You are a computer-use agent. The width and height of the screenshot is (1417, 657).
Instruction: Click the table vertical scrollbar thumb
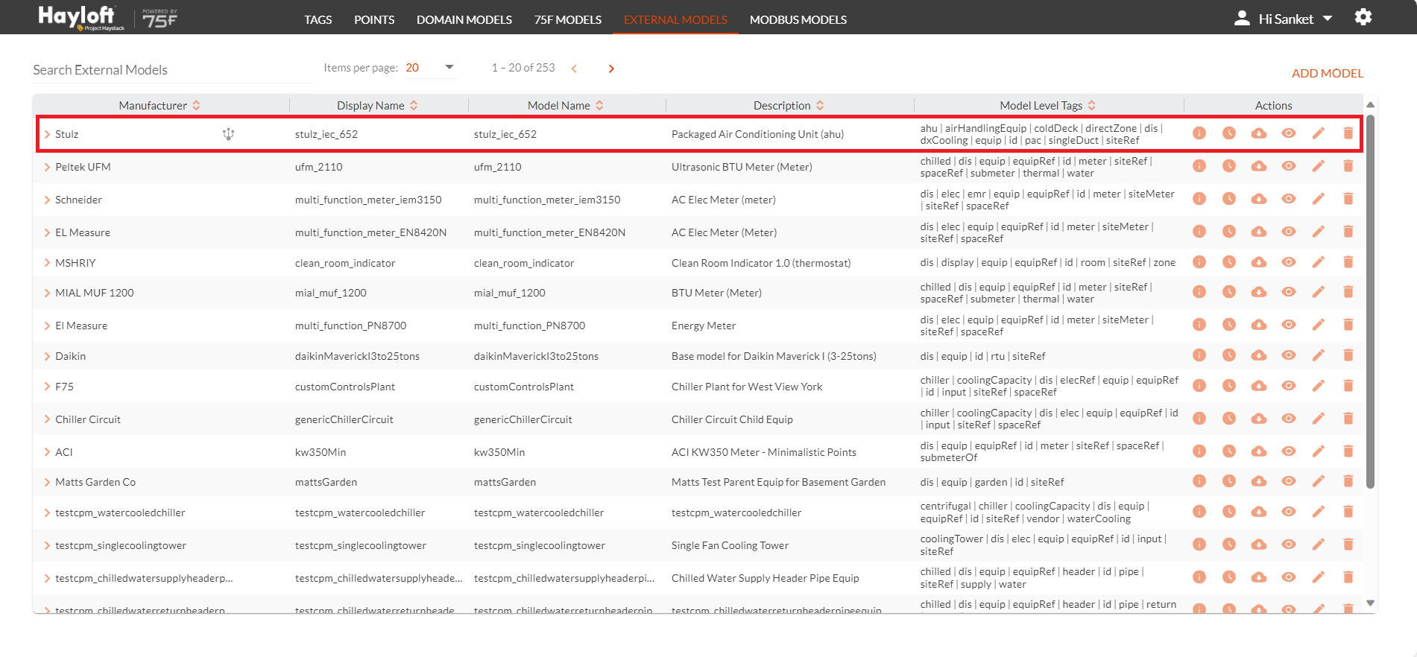pyautogui.click(x=1370, y=301)
